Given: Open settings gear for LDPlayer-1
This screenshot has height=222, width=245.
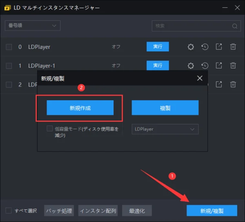Looking at the screenshot, I should pos(191,66).
